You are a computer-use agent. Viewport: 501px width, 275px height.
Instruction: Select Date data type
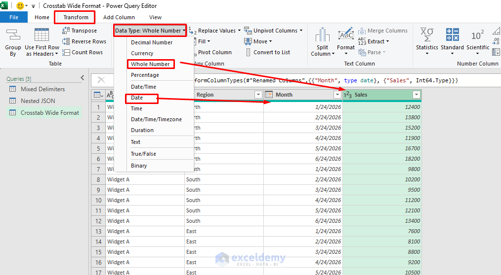137,98
